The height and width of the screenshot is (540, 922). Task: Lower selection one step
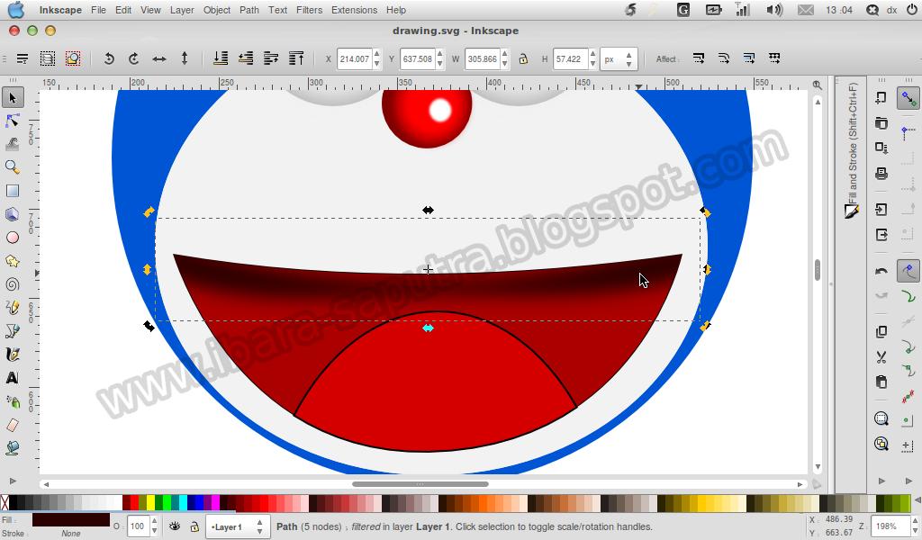(246, 58)
